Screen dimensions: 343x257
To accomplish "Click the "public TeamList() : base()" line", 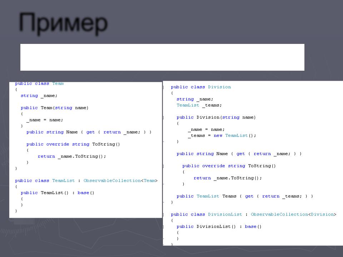I will tap(57, 193).
